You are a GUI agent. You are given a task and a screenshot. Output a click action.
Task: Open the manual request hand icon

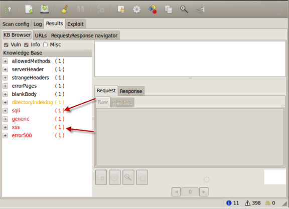pyautogui.click(x=121, y=9)
